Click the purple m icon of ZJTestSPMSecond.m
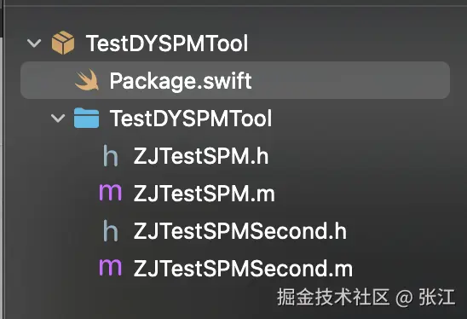The image size is (467, 319). point(110,267)
